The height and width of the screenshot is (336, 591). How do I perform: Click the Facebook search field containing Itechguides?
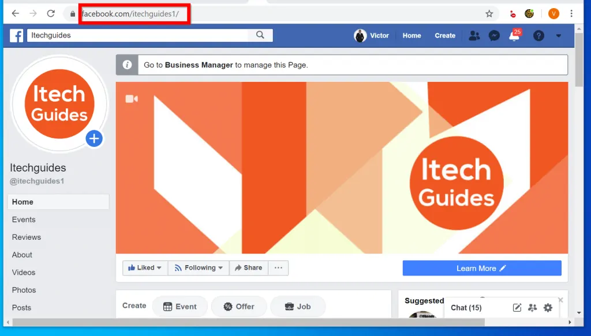click(137, 35)
